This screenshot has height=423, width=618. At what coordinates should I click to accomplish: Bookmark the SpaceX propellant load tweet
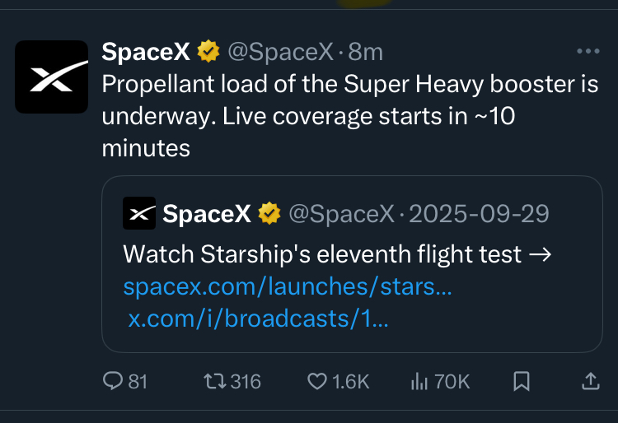[x=521, y=381]
